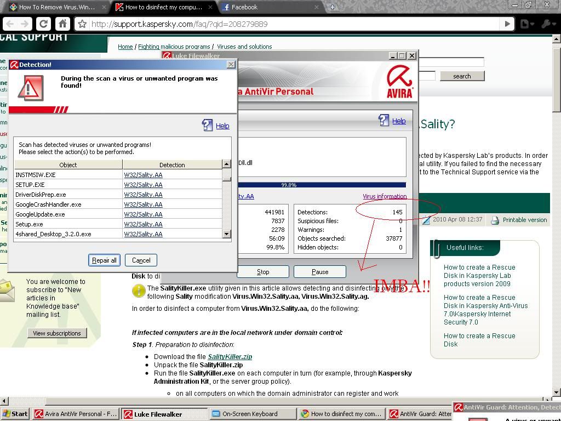Open the Fighting malicious programs breadcrumb
The width and height of the screenshot is (561, 421).
pyautogui.click(x=174, y=47)
